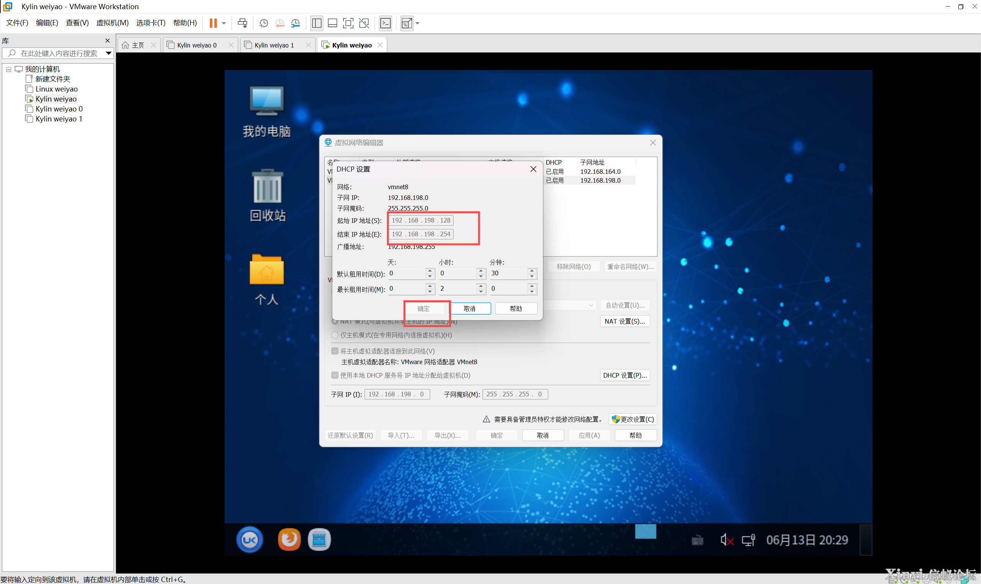
Task: Open the 查看(V) menu
Action: coord(77,23)
